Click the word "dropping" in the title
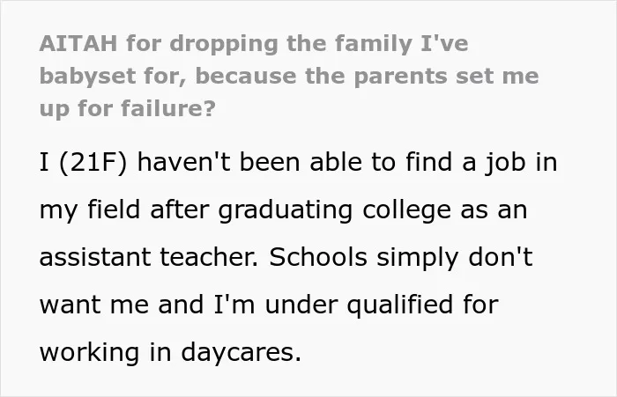The width and height of the screenshot is (617, 397). pyautogui.click(x=224, y=44)
